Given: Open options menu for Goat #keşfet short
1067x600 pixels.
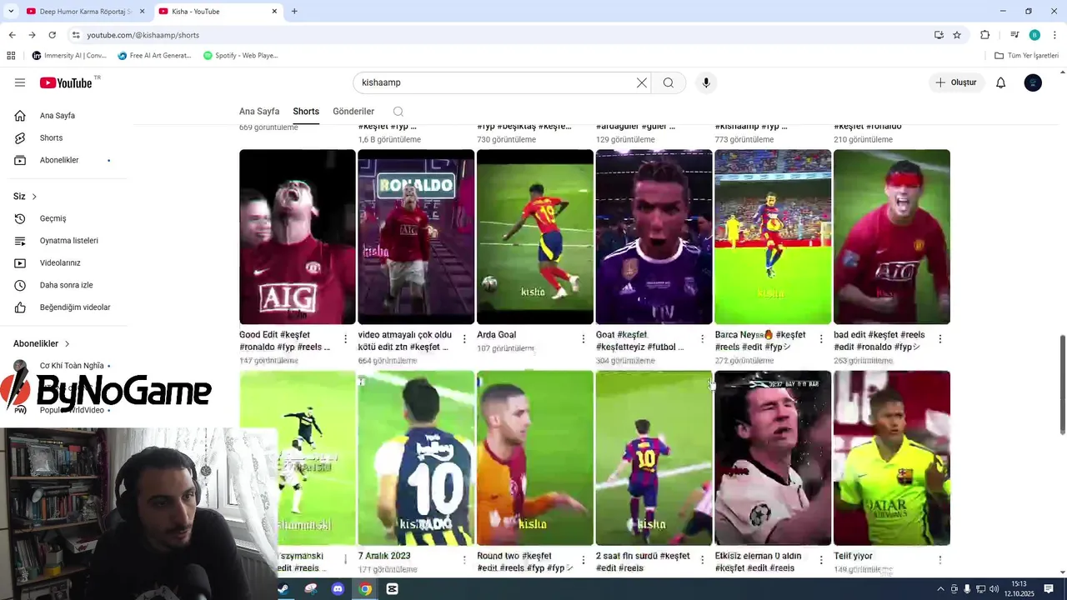Looking at the screenshot, I should click(x=703, y=339).
